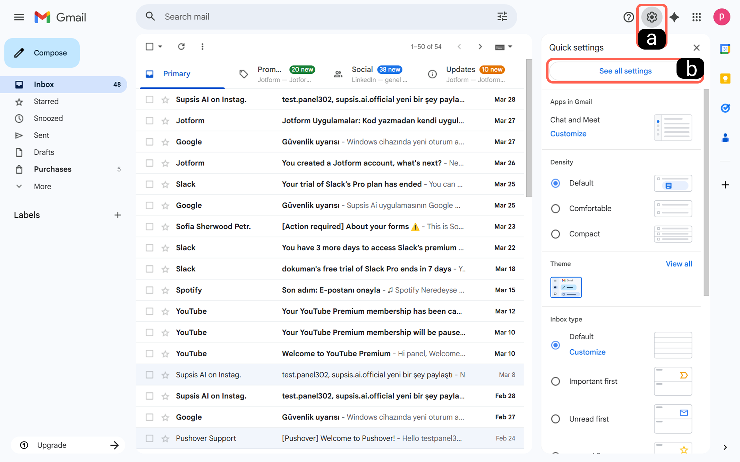Select Comfortable density option

555,208
